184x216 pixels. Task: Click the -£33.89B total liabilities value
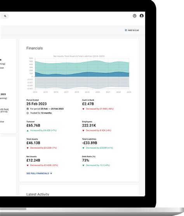(90, 143)
